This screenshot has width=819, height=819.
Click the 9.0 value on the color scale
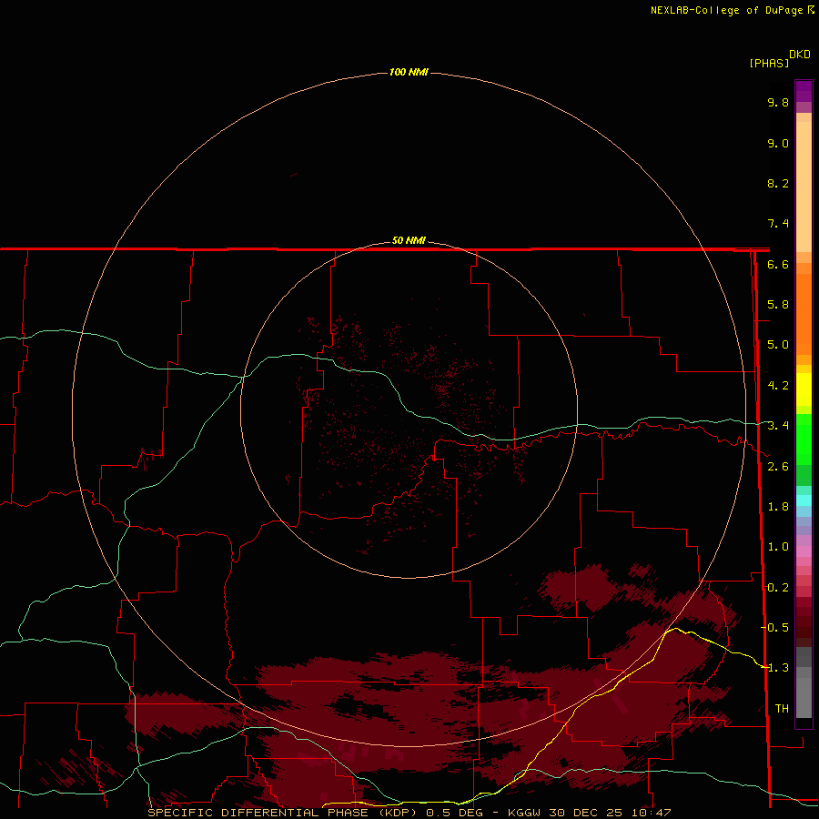pos(778,143)
